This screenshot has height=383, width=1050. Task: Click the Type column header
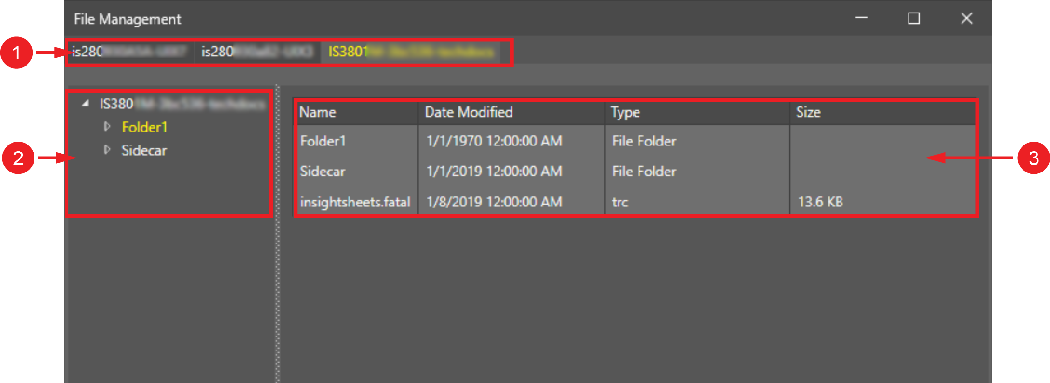(625, 112)
